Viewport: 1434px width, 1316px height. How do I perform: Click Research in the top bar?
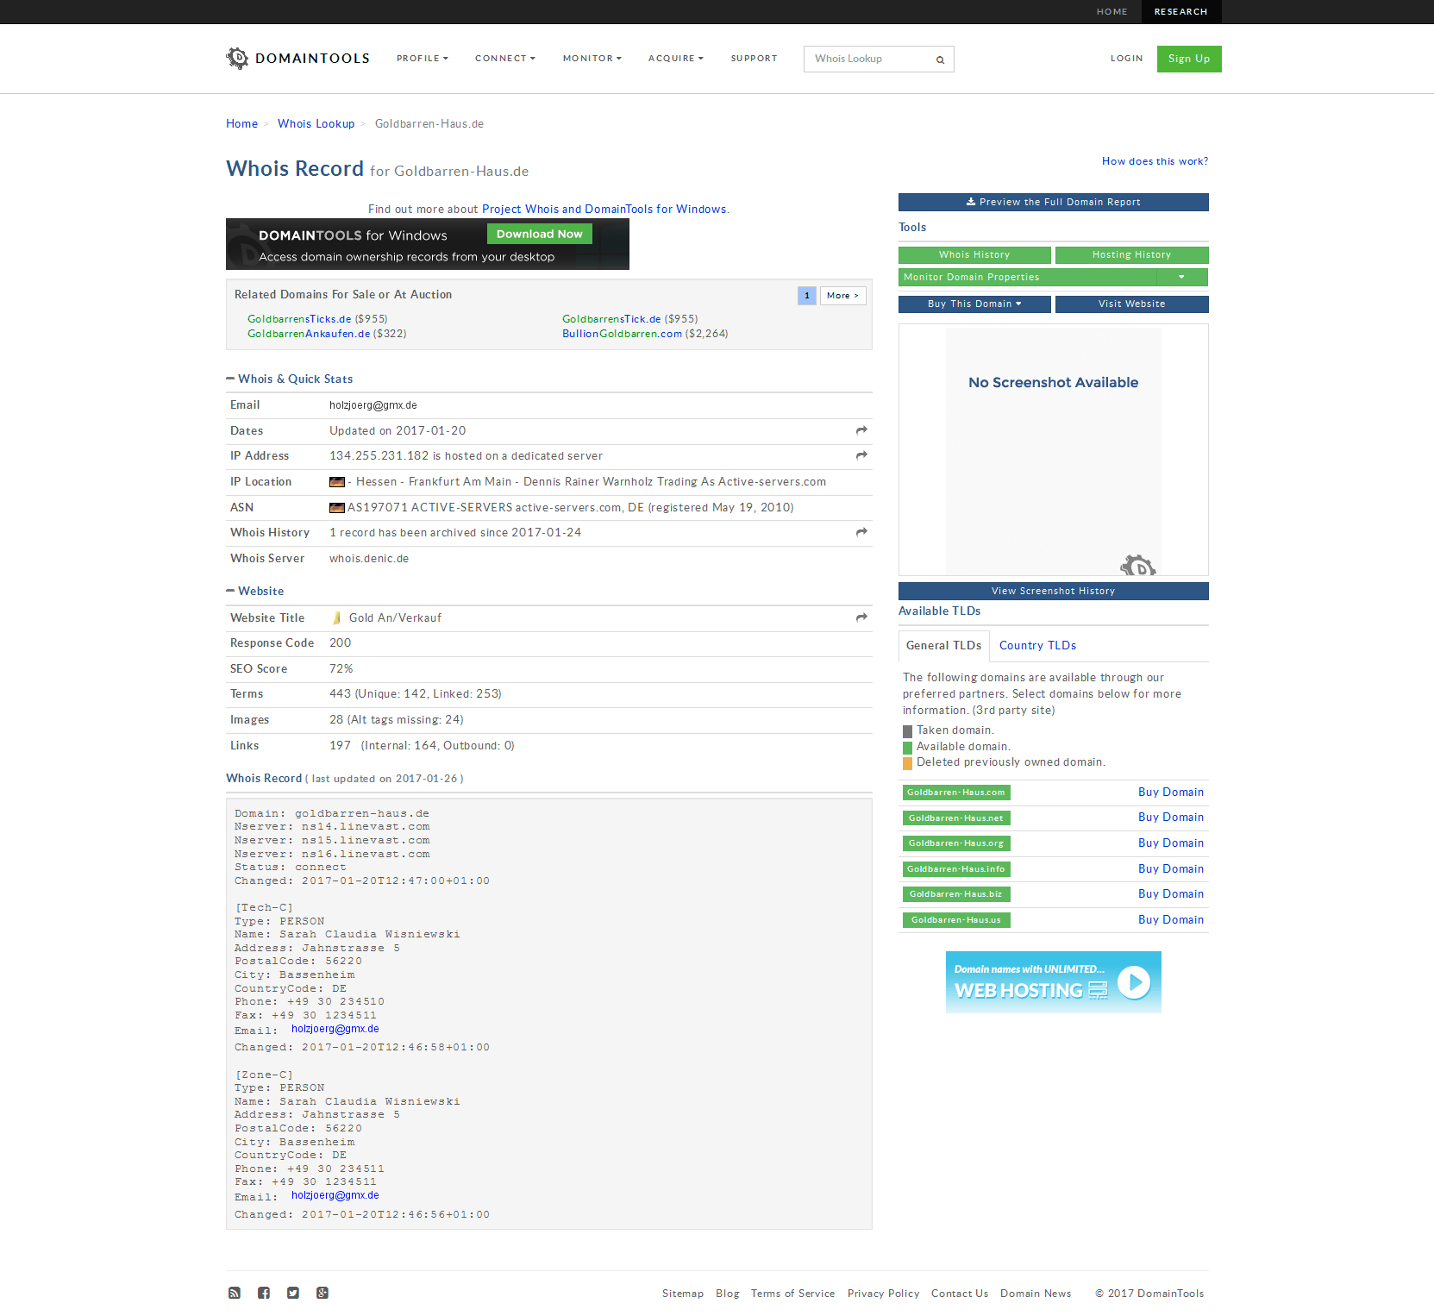click(x=1181, y=12)
